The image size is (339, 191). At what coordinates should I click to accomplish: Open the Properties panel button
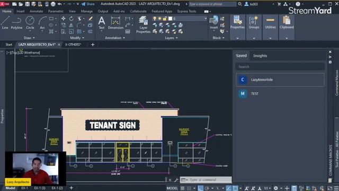[x=237, y=22]
